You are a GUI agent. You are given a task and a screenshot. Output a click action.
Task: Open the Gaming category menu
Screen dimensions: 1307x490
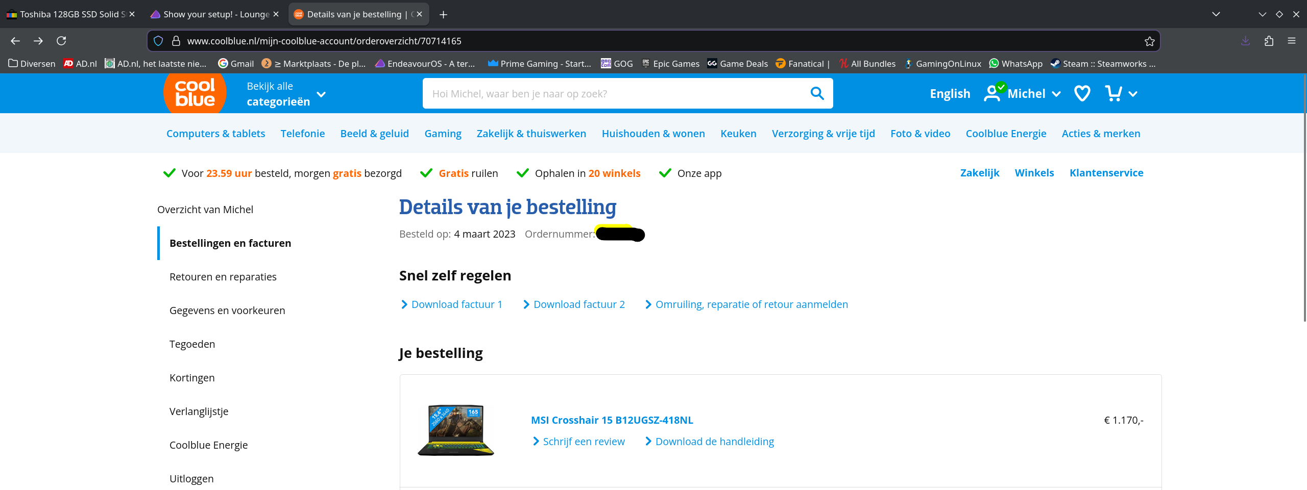coord(443,134)
